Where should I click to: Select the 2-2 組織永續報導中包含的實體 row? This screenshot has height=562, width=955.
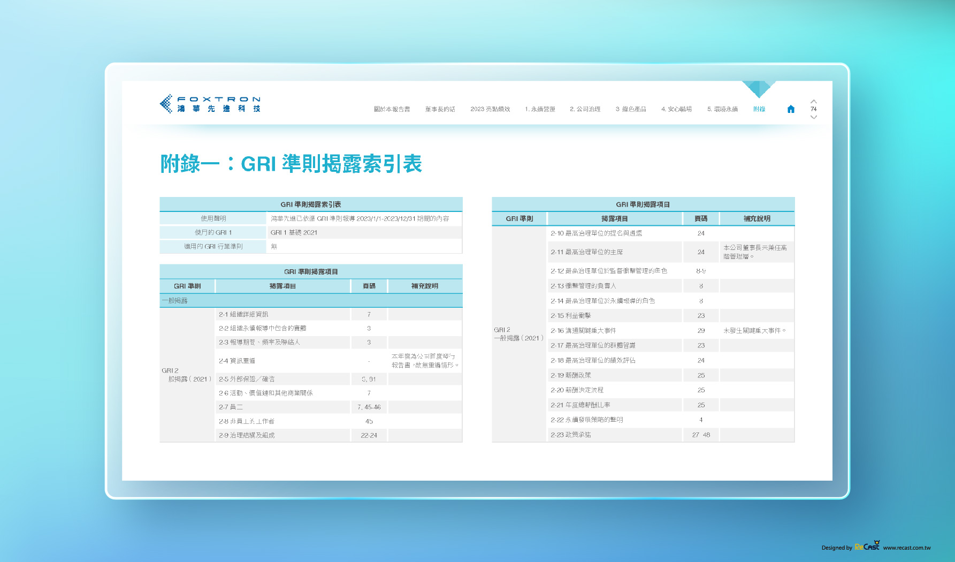[x=338, y=328]
